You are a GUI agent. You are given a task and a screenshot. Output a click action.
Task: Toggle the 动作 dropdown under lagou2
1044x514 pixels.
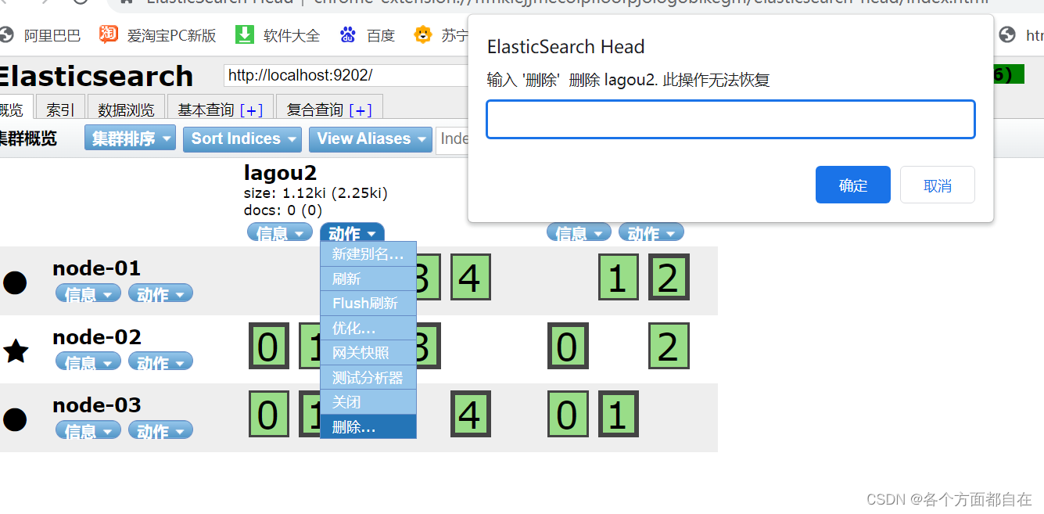352,232
